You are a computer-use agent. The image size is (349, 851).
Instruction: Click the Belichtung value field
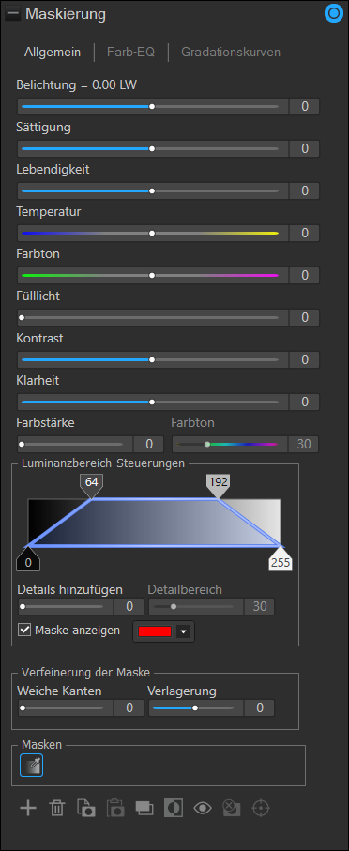pyautogui.click(x=305, y=106)
